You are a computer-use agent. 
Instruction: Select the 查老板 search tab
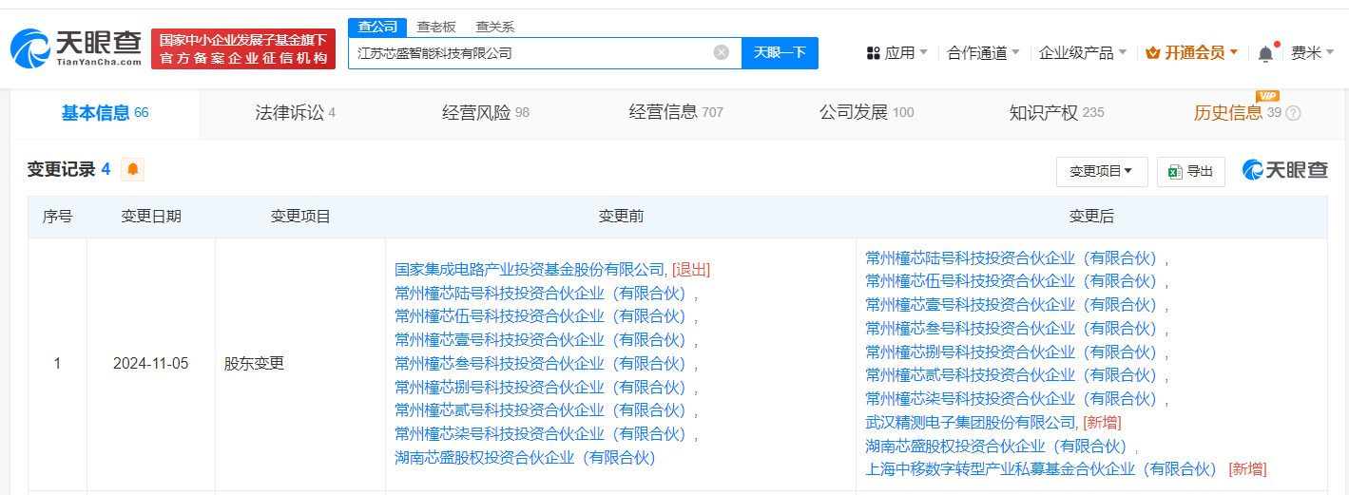tap(436, 27)
